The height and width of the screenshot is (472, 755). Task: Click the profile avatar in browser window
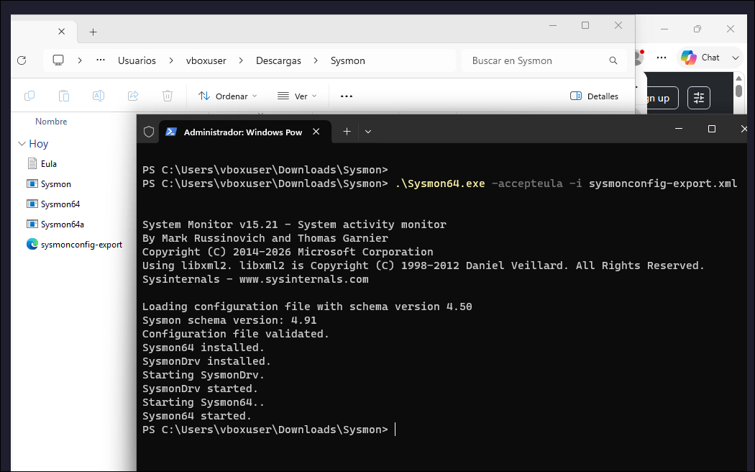[x=639, y=58]
